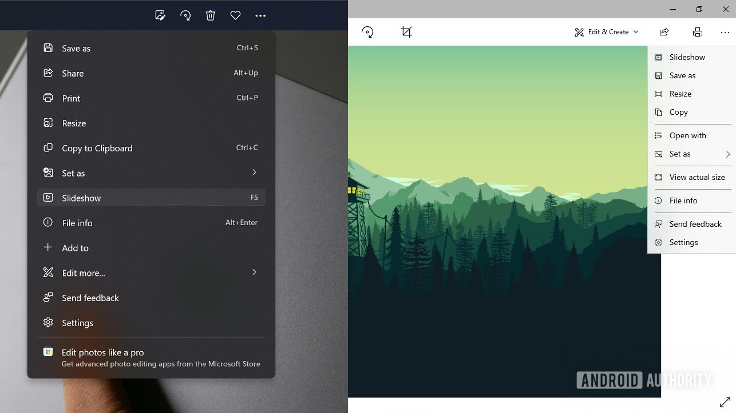The height and width of the screenshot is (413, 736).
Task: Expand the Edit more... submenu
Action: click(151, 272)
